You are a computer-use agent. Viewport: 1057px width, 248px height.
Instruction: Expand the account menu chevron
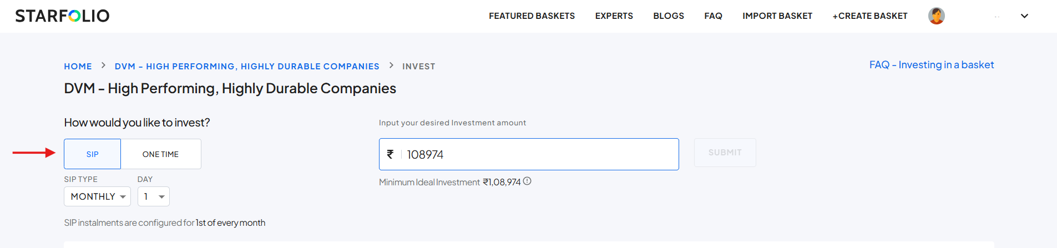1024,16
